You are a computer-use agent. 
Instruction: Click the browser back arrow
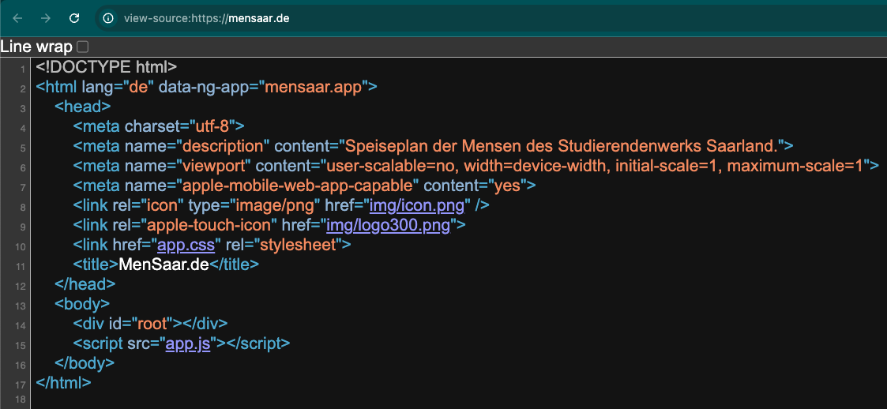pos(17,18)
